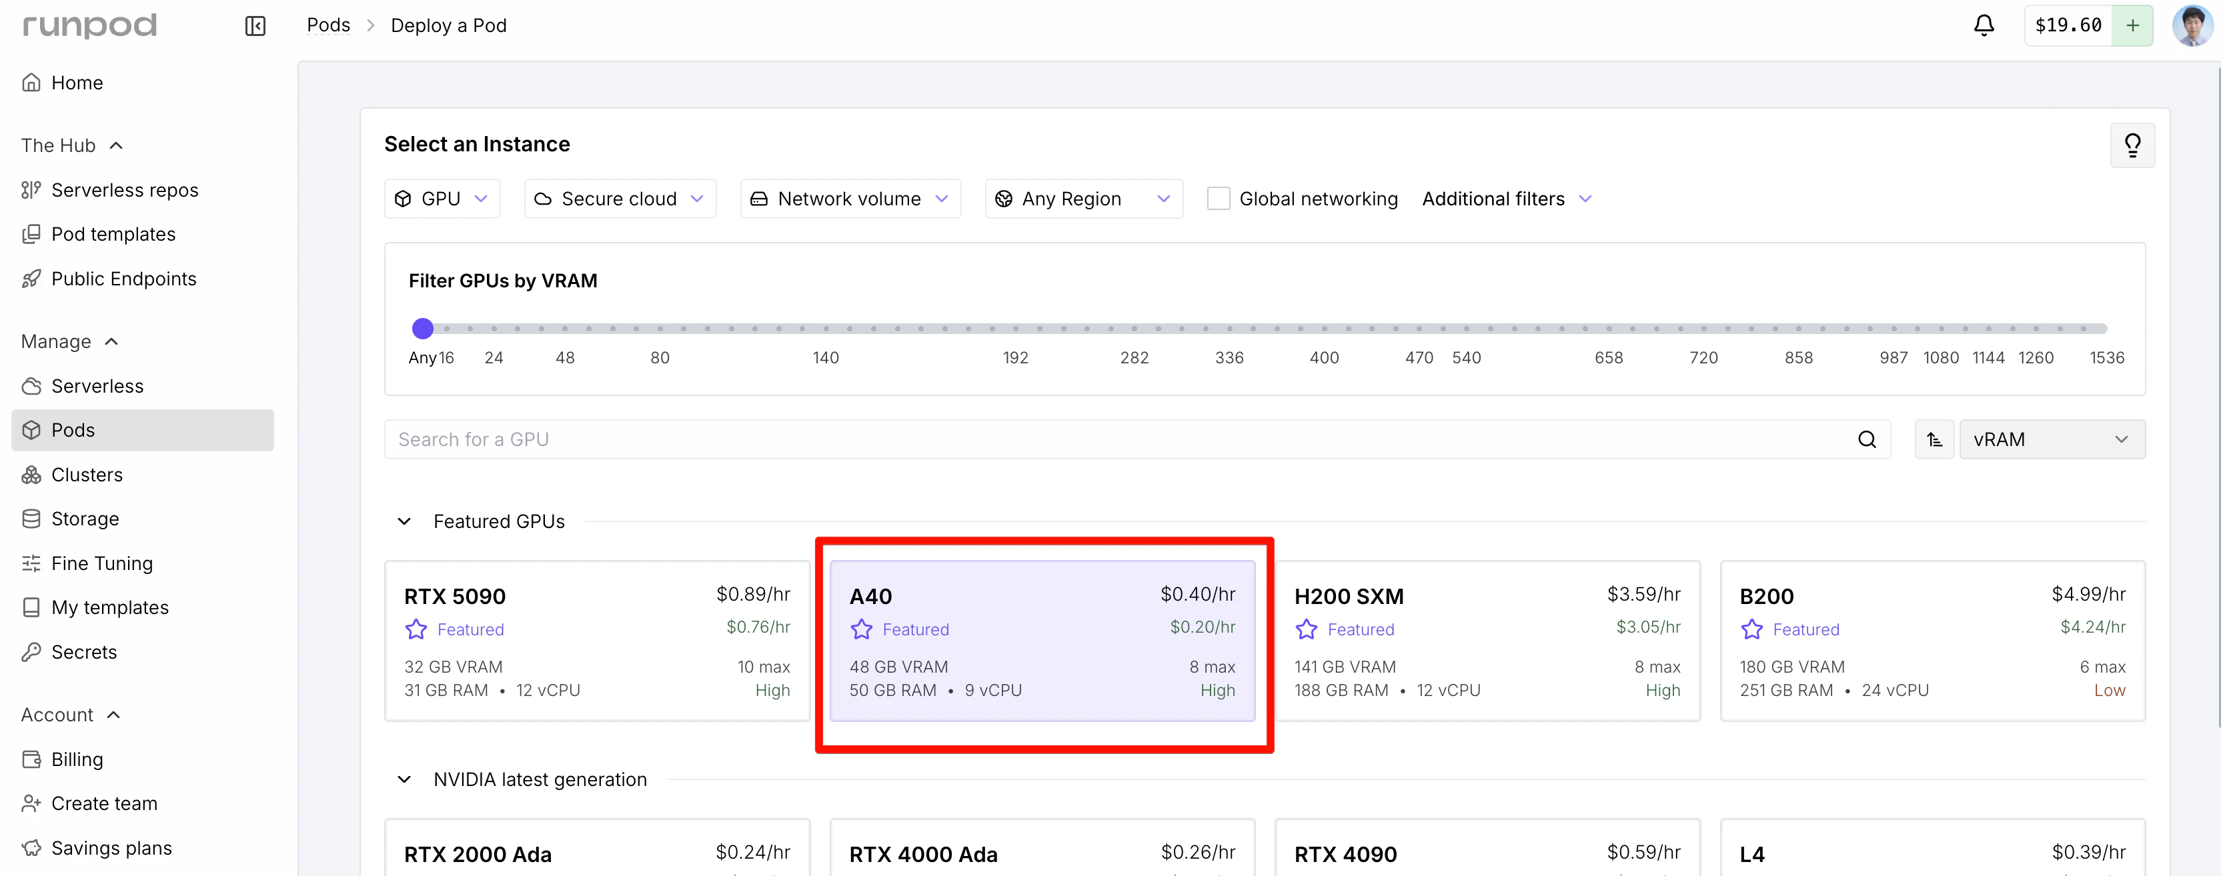Click the Featured star on A40

point(861,629)
